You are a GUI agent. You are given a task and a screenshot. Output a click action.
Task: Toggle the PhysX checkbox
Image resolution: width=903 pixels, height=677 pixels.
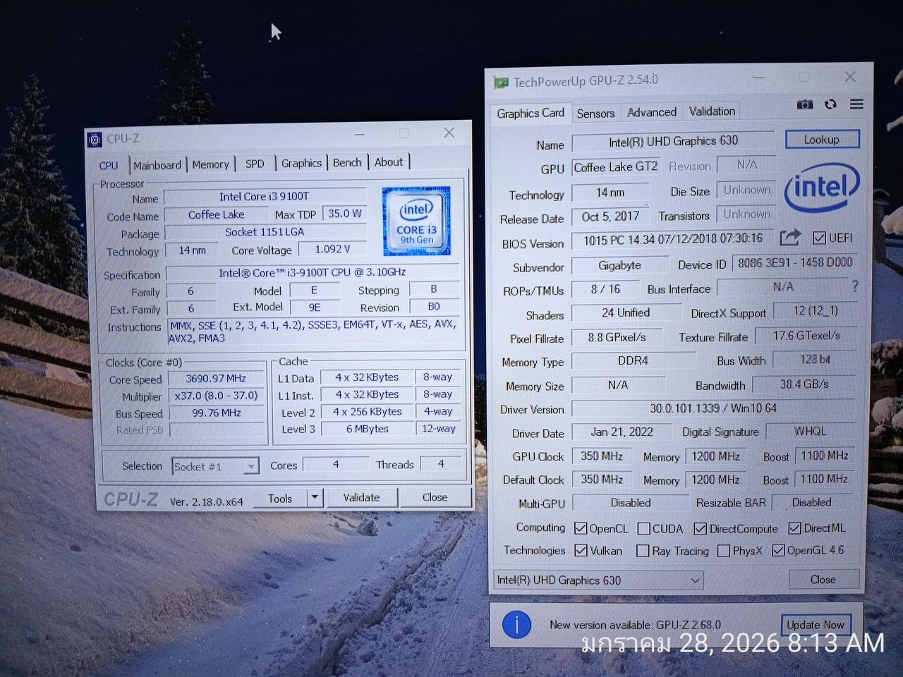pyautogui.click(x=723, y=551)
